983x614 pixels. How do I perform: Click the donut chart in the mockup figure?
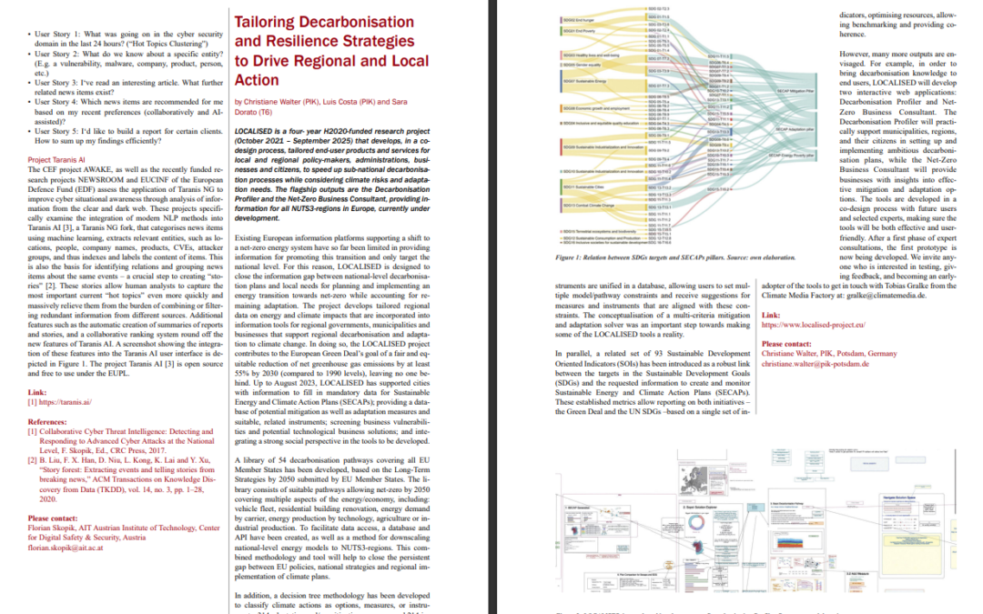pyautogui.click(x=695, y=523)
